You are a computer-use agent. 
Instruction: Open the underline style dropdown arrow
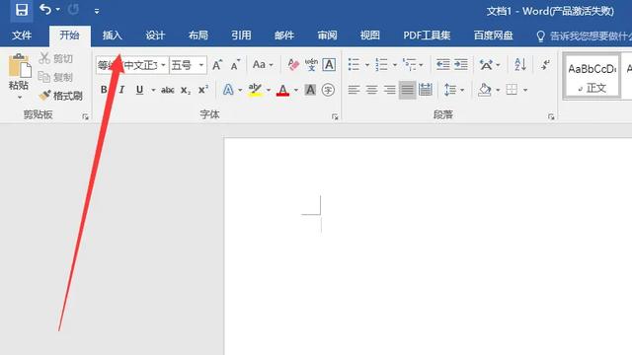pos(153,90)
